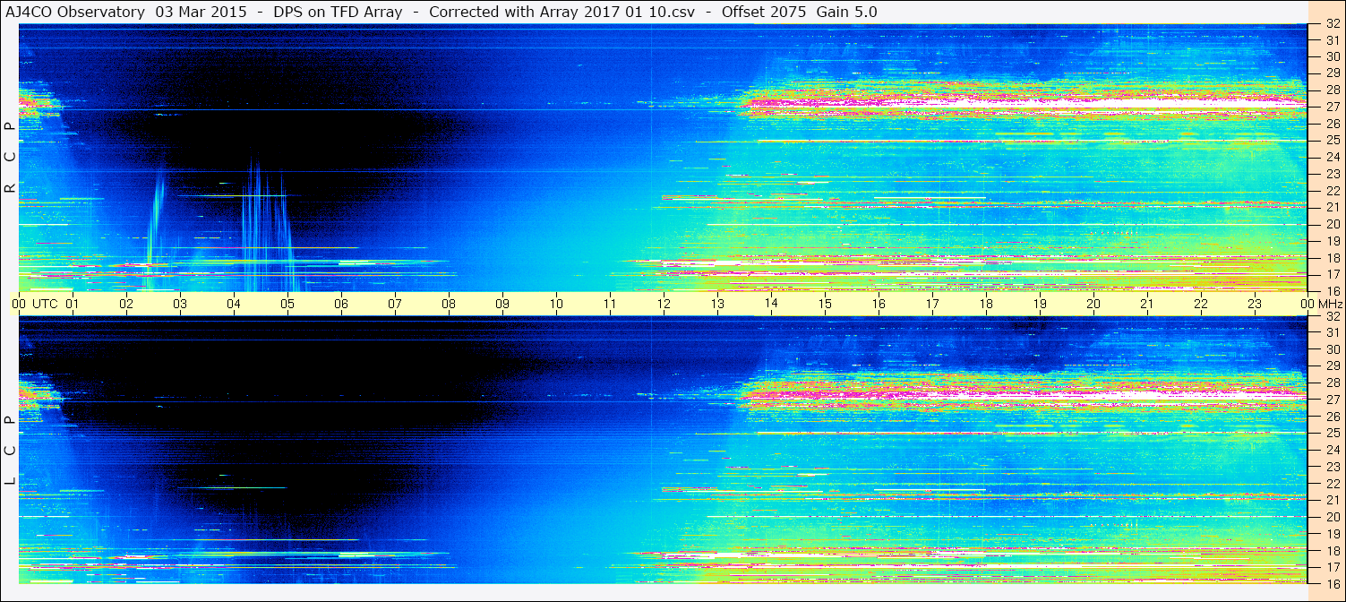Click the "13" UTC hour mark
This screenshot has width=1346, height=602.
(717, 304)
